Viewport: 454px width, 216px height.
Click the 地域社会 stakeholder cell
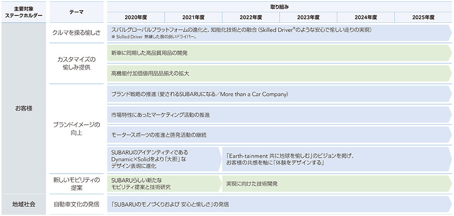point(24,204)
